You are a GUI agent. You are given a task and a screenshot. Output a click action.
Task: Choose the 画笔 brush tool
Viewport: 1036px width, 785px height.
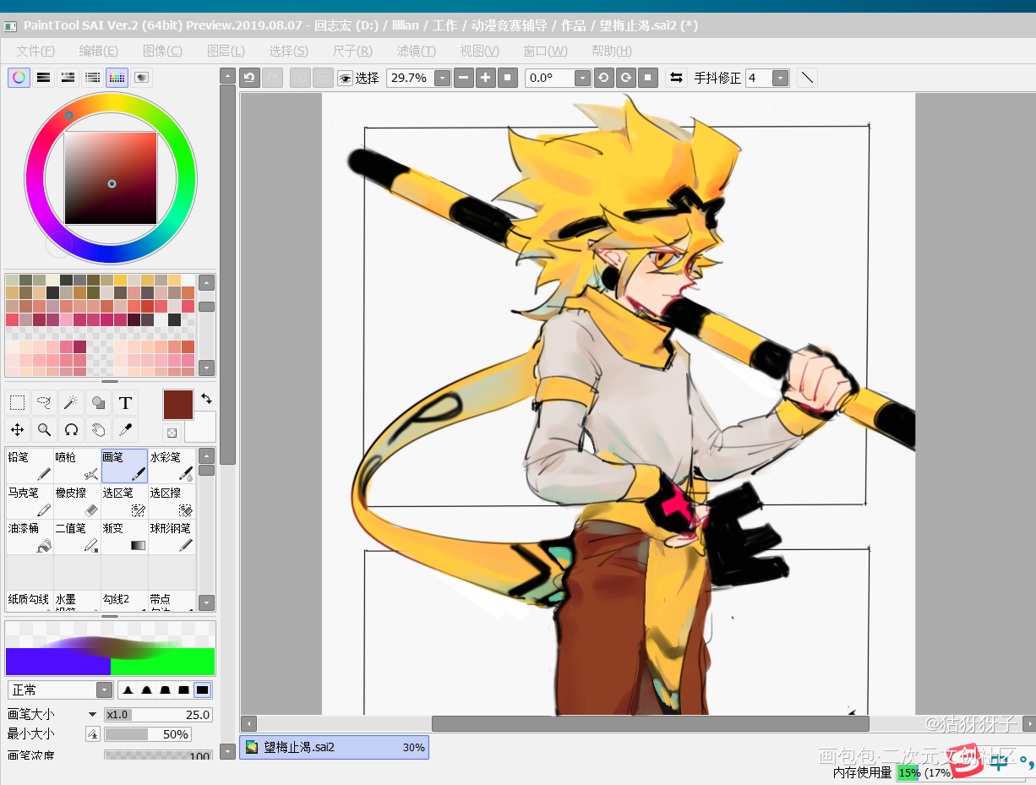(x=123, y=466)
